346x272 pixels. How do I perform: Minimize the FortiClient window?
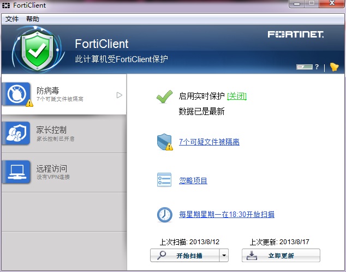click(297, 3)
